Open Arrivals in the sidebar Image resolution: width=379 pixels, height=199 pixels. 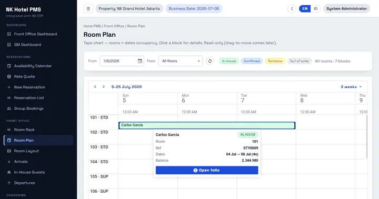(38, 161)
